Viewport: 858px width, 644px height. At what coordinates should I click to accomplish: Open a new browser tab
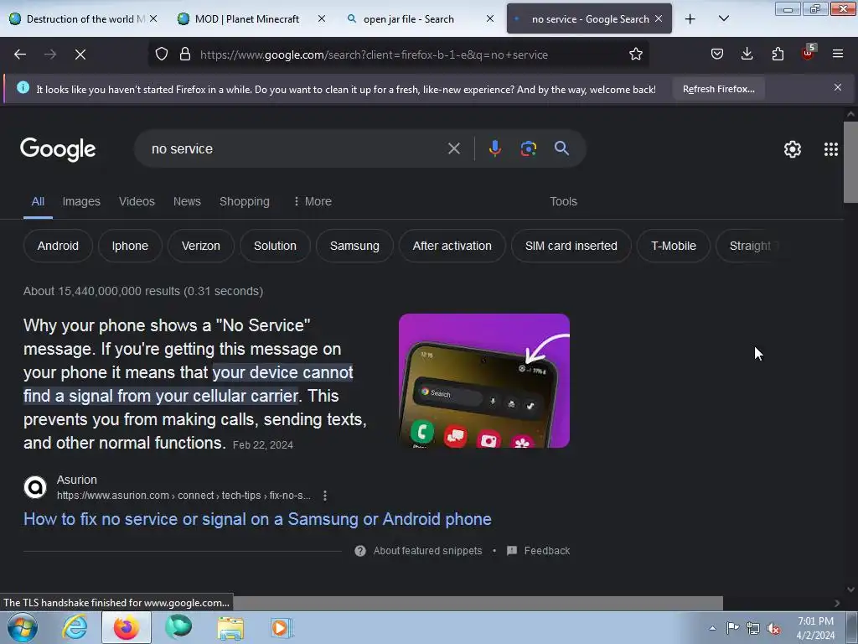[x=690, y=19]
